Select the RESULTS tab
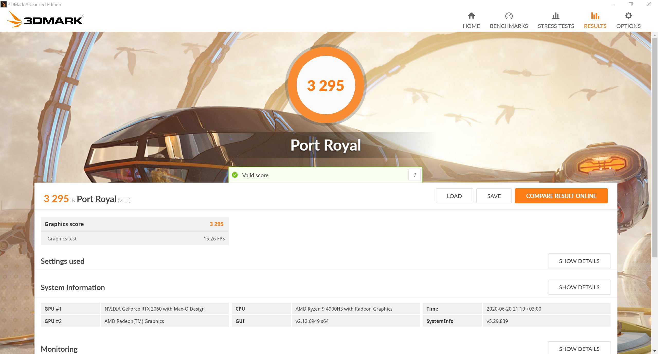The image size is (658, 354). (595, 20)
